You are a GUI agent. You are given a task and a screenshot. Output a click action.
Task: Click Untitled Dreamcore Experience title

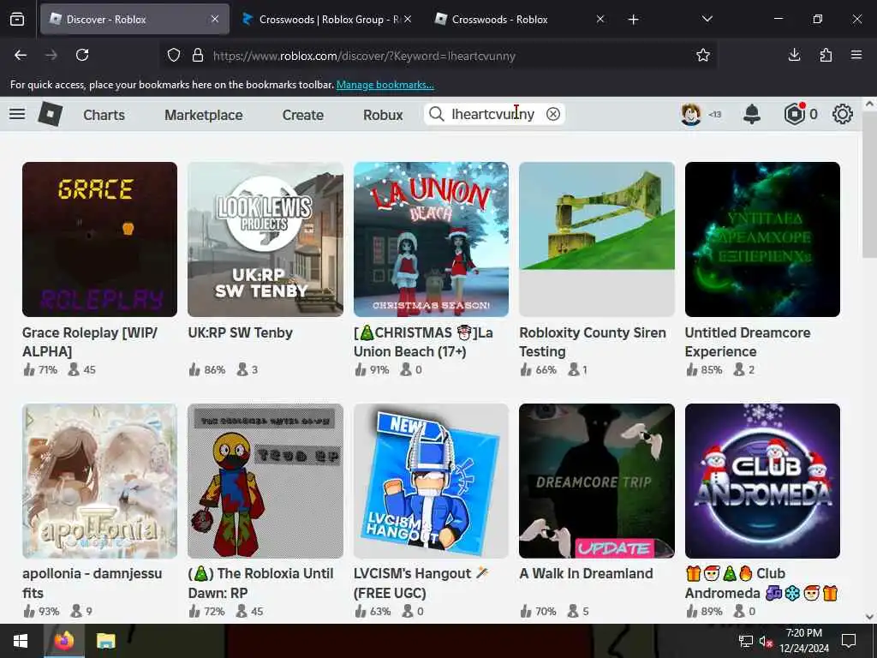[748, 342]
